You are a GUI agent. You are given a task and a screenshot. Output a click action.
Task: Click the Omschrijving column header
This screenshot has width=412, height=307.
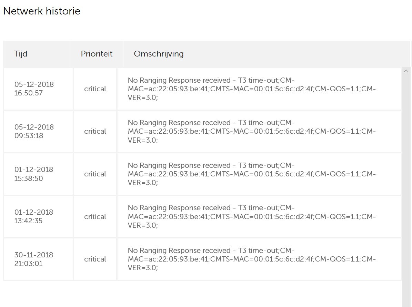click(159, 54)
